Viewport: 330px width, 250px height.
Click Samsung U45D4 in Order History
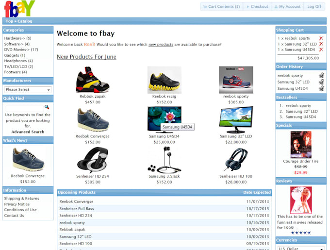293,88
